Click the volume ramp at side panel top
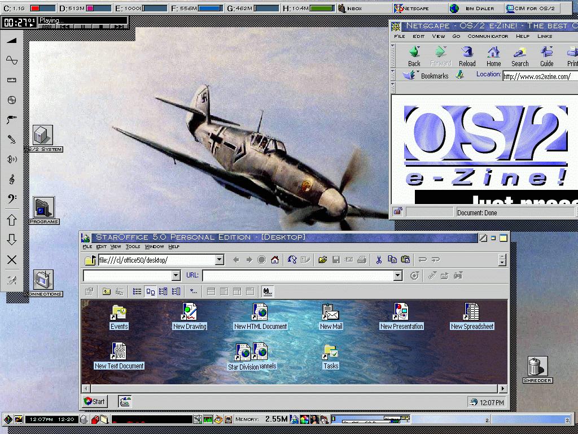578x434 pixels. [12, 40]
